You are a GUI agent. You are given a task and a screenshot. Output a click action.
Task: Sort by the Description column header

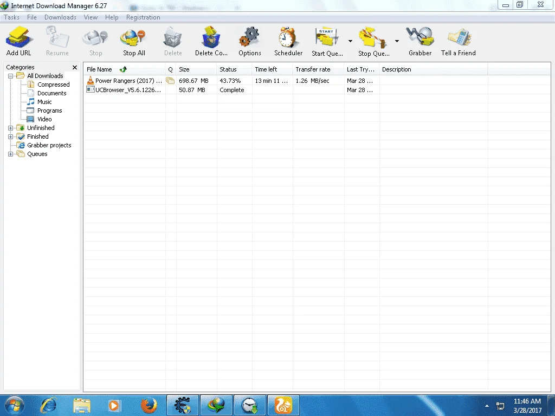point(434,69)
